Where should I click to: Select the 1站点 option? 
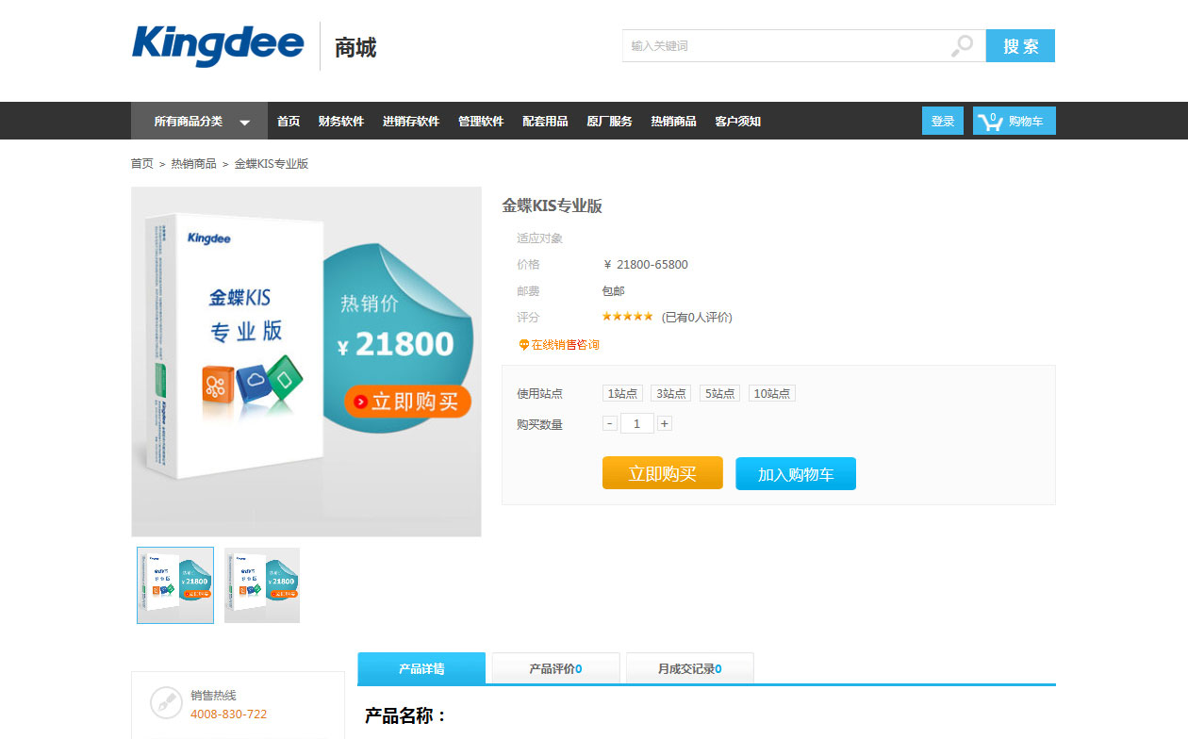coord(622,393)
